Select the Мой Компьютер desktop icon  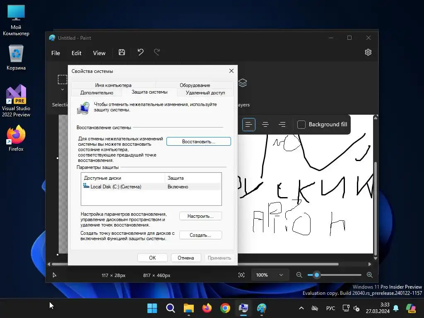(16, 21)
